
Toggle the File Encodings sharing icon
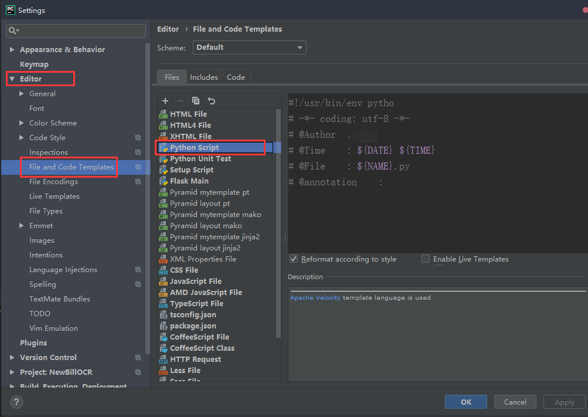(138, 182)
